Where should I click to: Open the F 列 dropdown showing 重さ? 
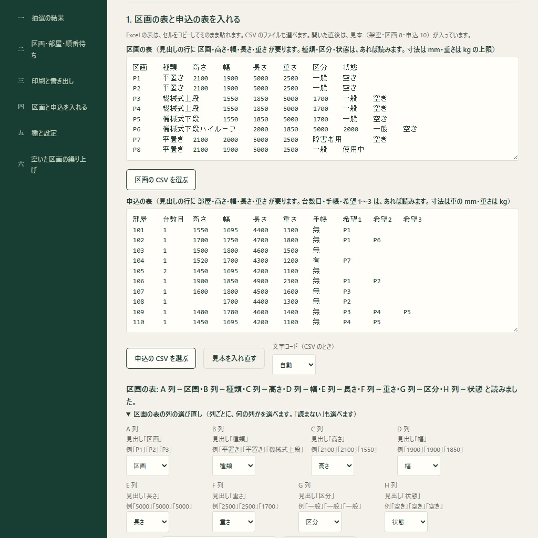(x=234, y=522)
